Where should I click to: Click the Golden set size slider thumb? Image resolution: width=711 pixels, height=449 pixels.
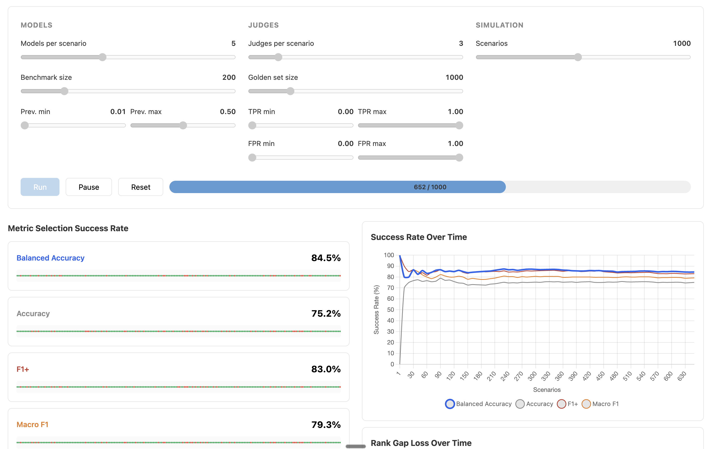click(x=291, y=91)
